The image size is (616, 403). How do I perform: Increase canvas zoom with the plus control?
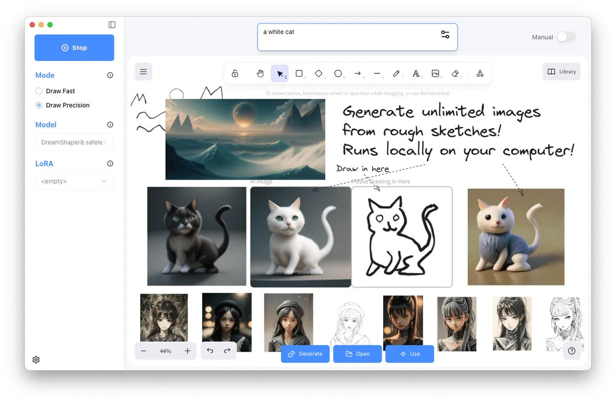click(187, 351)
